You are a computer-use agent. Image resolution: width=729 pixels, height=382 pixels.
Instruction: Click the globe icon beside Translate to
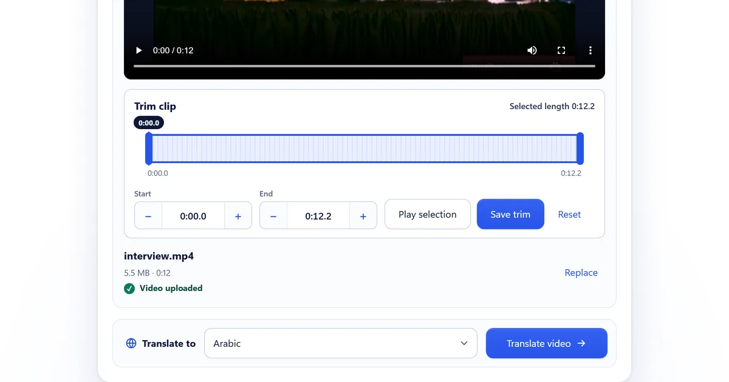(131, 343)
